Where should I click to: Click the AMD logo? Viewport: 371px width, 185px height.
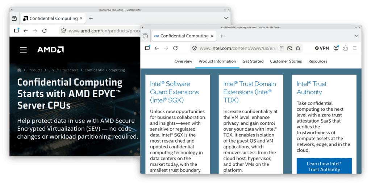click(50, 50)
